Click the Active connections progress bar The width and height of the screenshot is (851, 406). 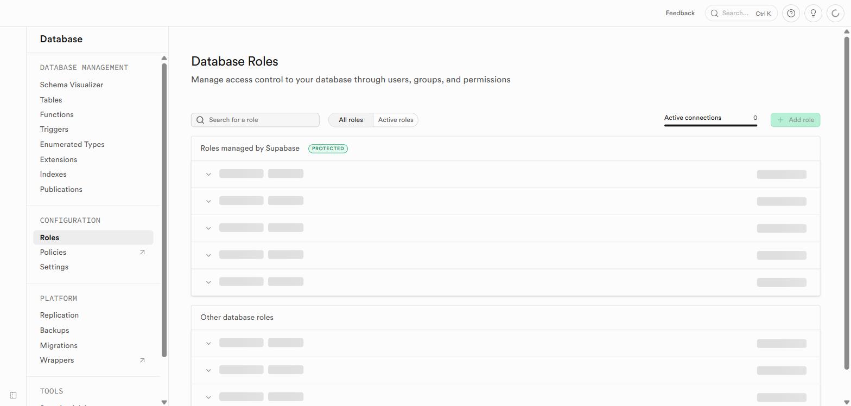pos(710,125)
